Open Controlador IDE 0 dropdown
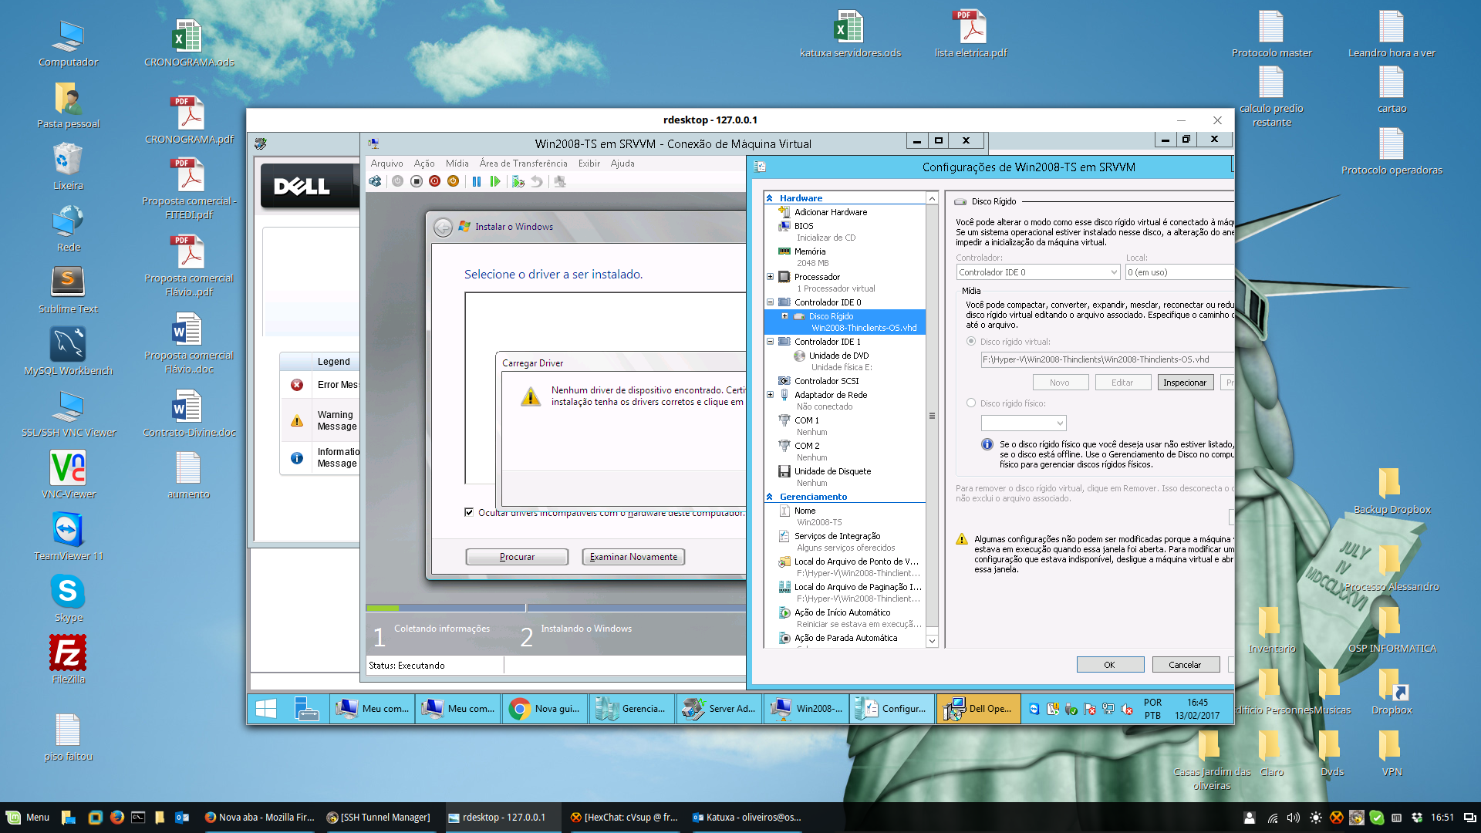The width and height of the screenshot is (1481, 833). [1038, 272]
